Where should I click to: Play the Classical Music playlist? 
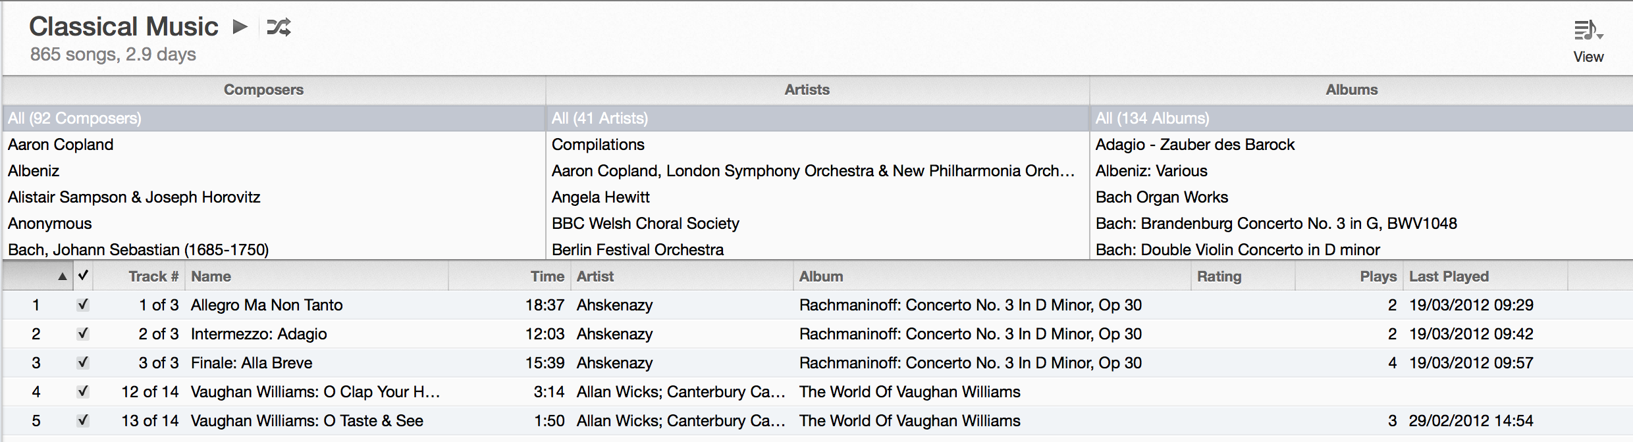[240, 27]
